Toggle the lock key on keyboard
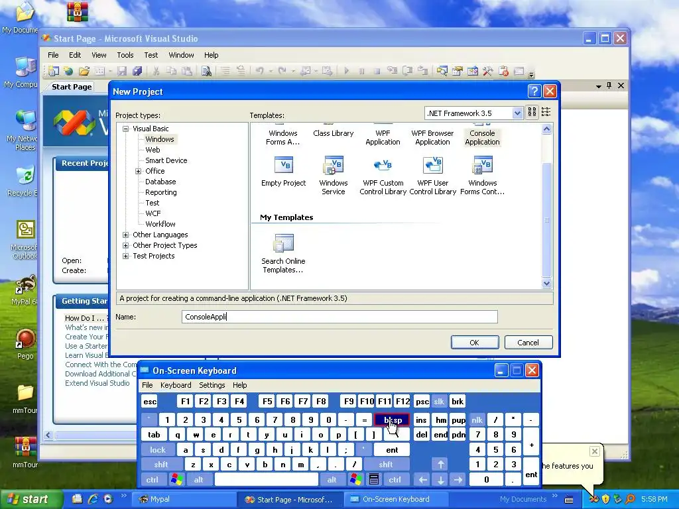679x509 pixels. (158, 450)
